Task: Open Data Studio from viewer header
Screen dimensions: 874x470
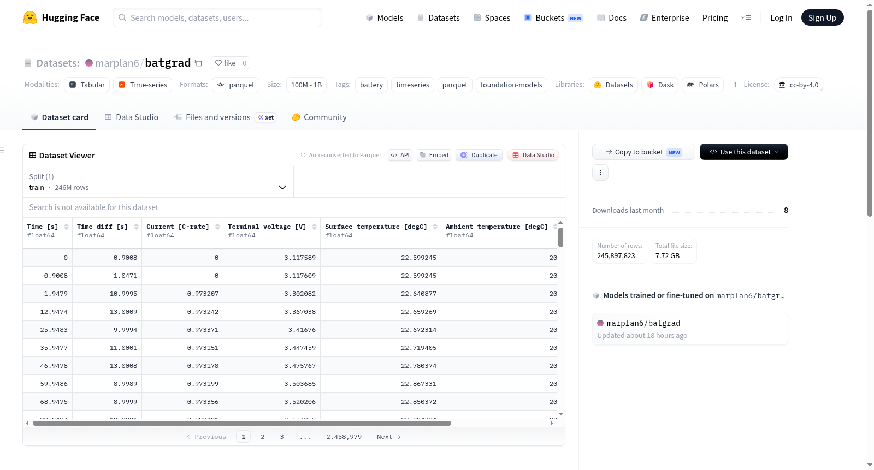Action: click(x=533, y=155)
